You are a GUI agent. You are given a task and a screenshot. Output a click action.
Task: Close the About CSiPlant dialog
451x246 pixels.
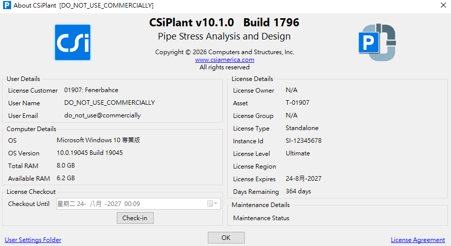coord(443,5)
